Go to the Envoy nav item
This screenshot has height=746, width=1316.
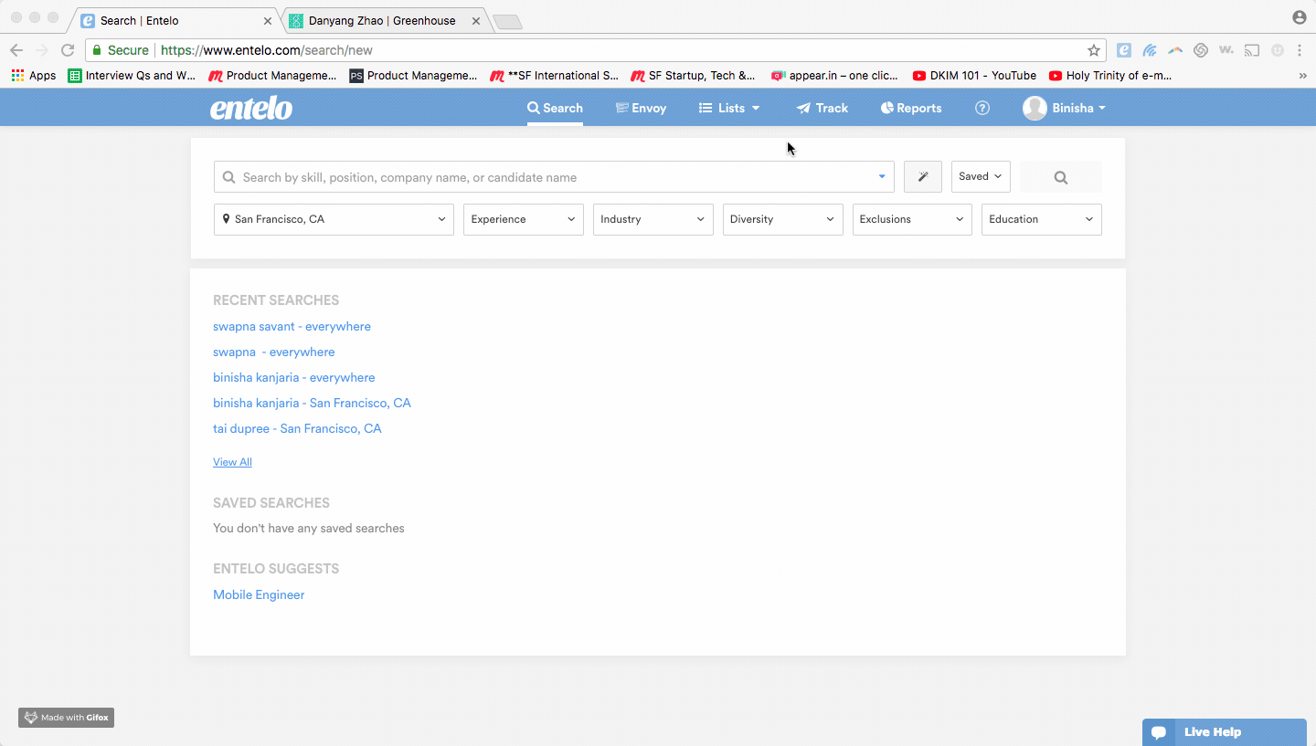641,108
